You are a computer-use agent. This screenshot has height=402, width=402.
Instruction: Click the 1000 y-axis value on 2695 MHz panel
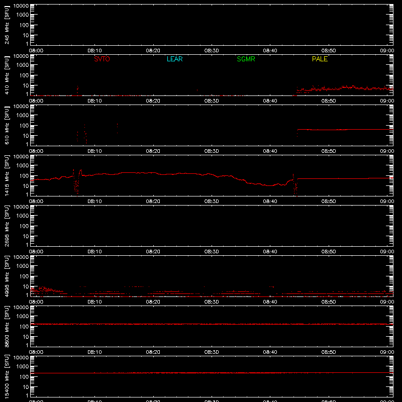(x=23, y=216)
